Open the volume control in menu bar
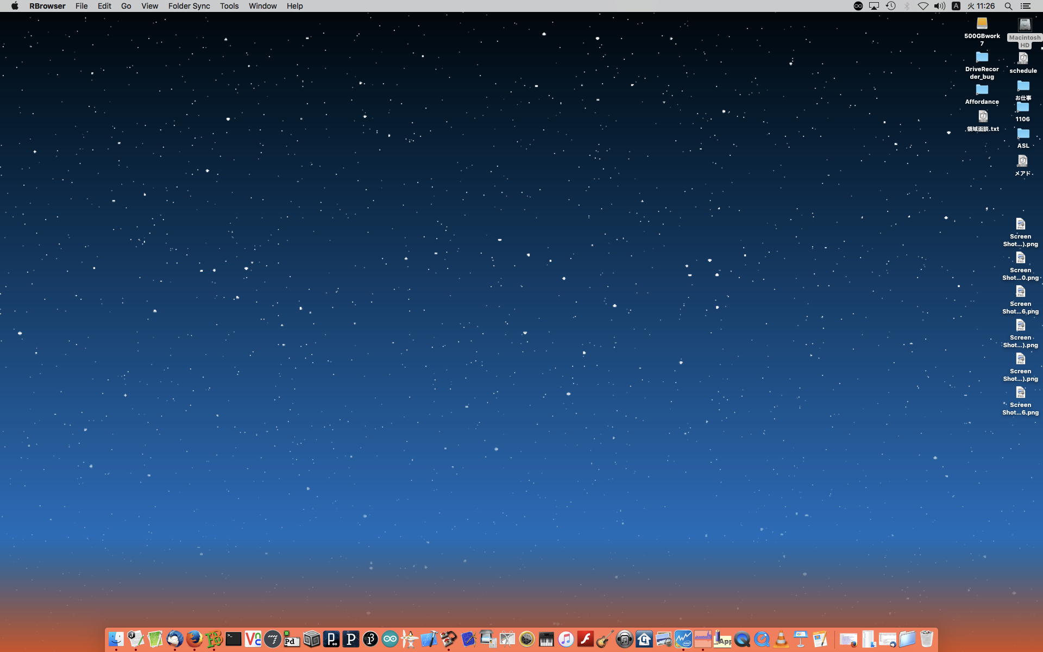 tap(939, 6)
